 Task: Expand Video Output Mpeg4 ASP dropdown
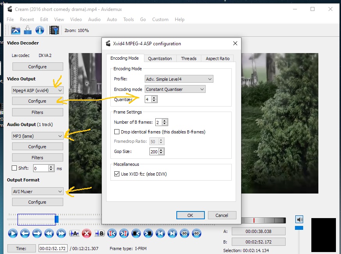coord(37,91)
